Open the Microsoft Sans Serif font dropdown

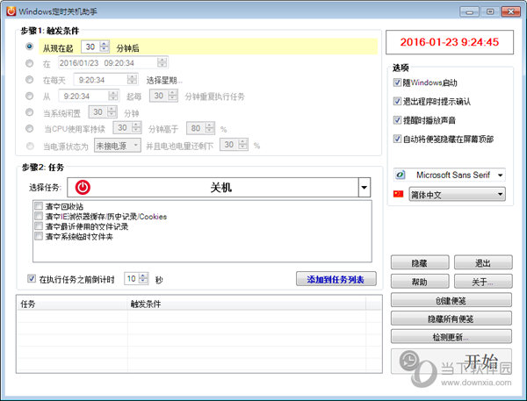click(500, 175)
